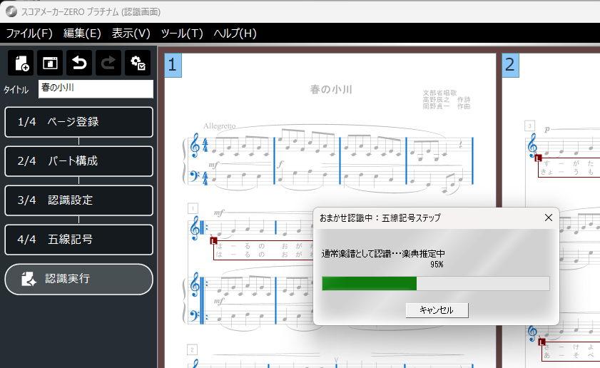The width and height of the screenshot is (600, 368).
Task: Click the タイトル input field
Action: [96, 88]
